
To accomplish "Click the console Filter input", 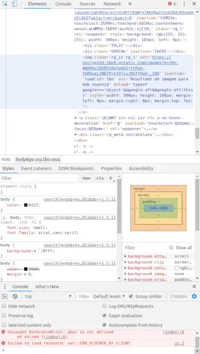I will pos(84,296).
